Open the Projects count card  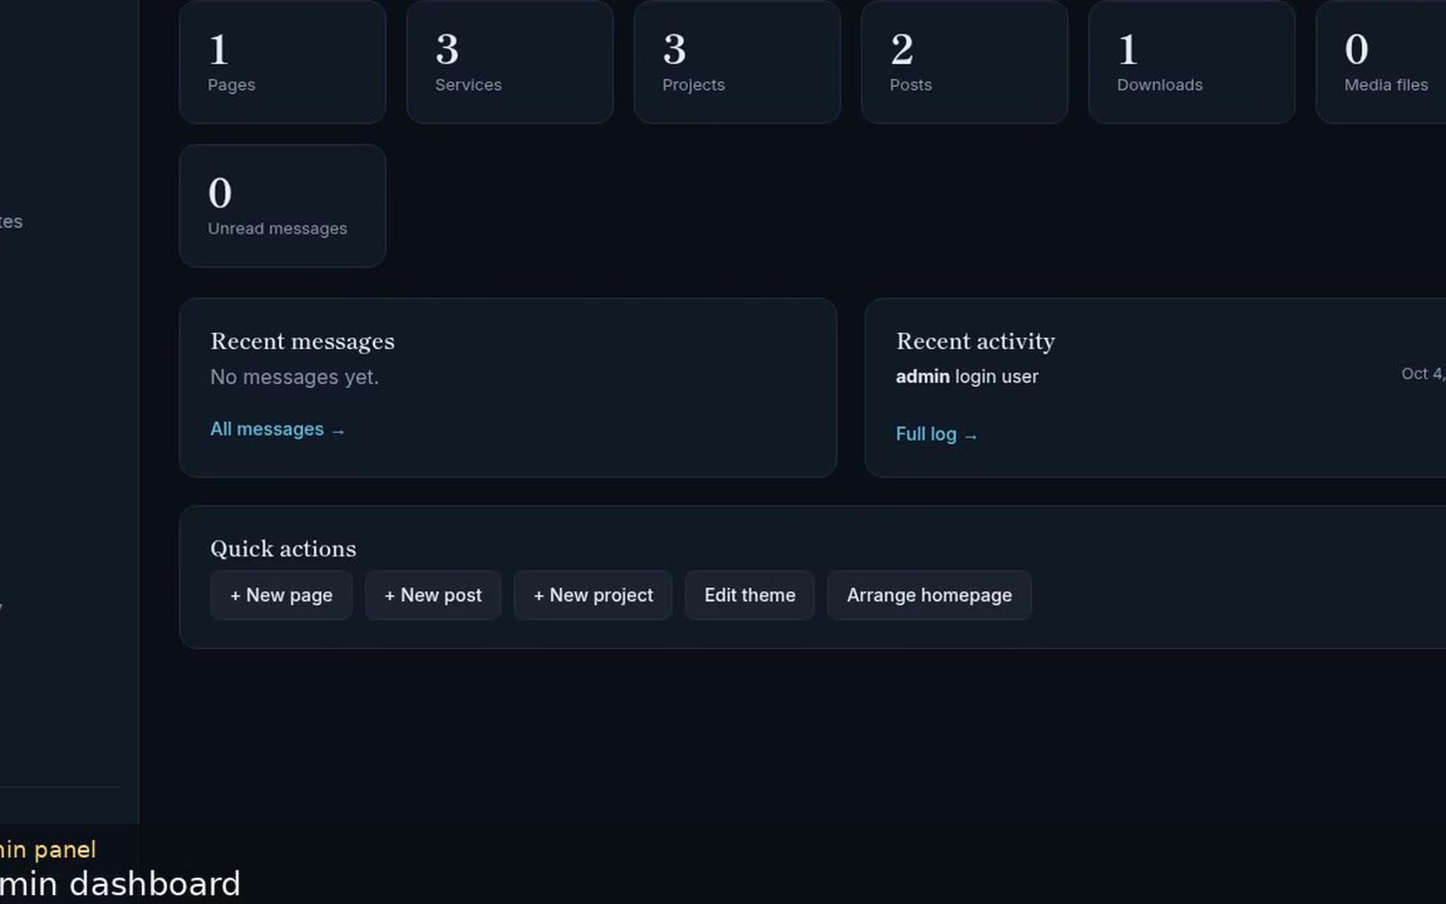point(737,61)
